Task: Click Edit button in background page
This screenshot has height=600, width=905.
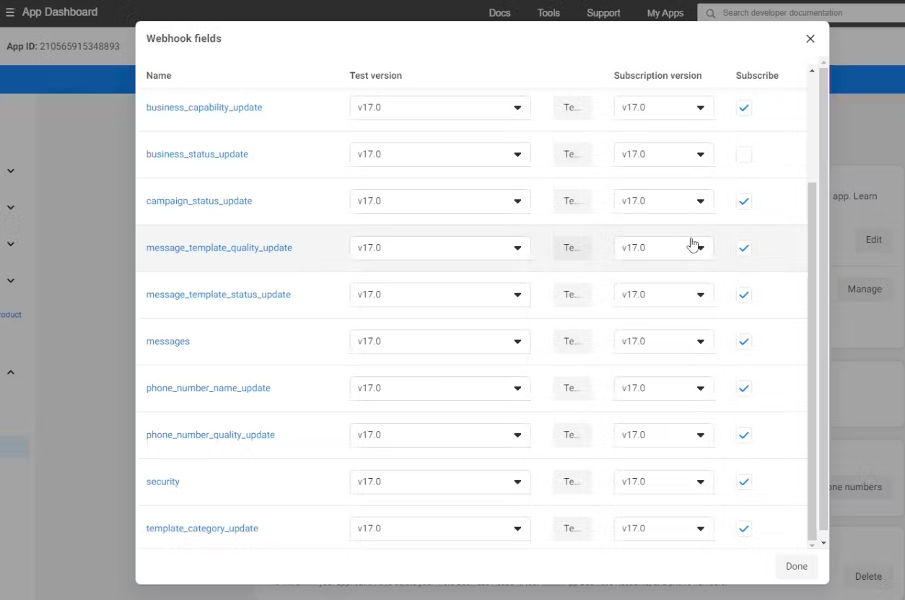Action: pos(874,240)
